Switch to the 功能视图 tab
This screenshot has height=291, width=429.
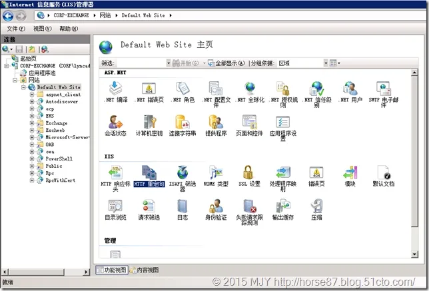pos(112,270)
